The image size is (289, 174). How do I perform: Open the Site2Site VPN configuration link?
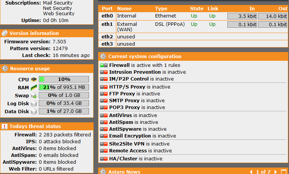tap(127, 144)
